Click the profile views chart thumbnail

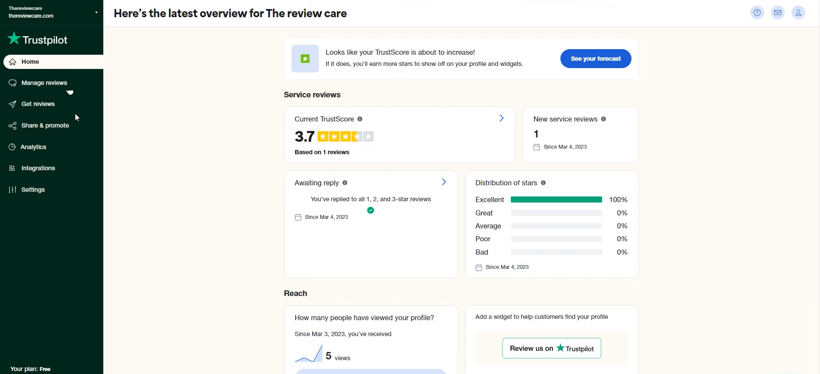click(309, 354)
